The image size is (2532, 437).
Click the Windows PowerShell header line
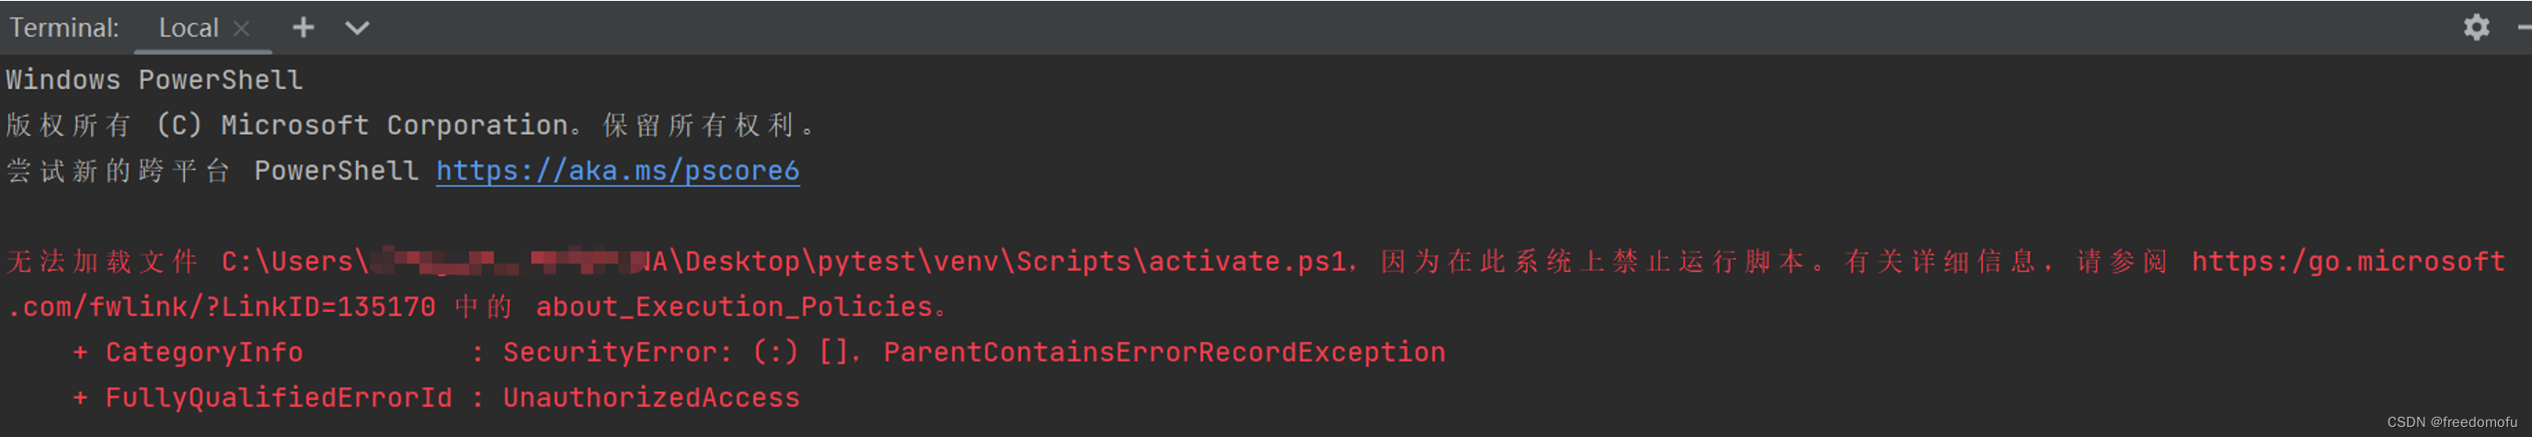point(155,80)
